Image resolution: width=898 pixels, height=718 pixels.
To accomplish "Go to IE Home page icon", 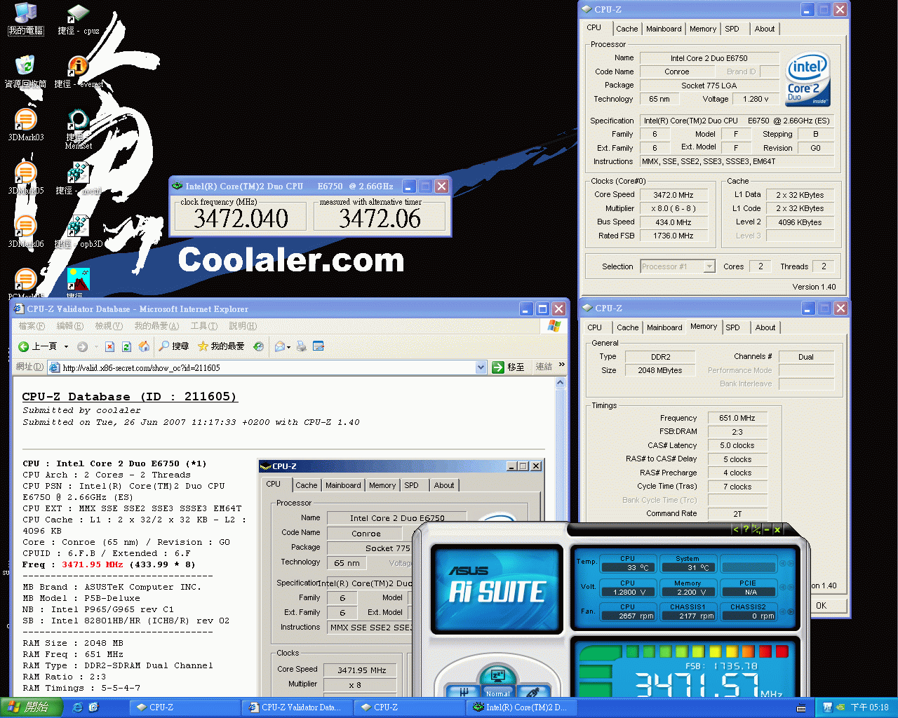I will (x=144, y=346).
